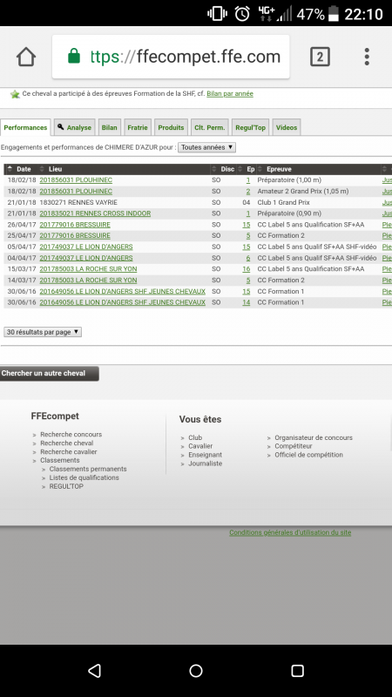Open the Regul'Top tab
This screenshot has width=392, height=697.
click(x=250, y=127)
